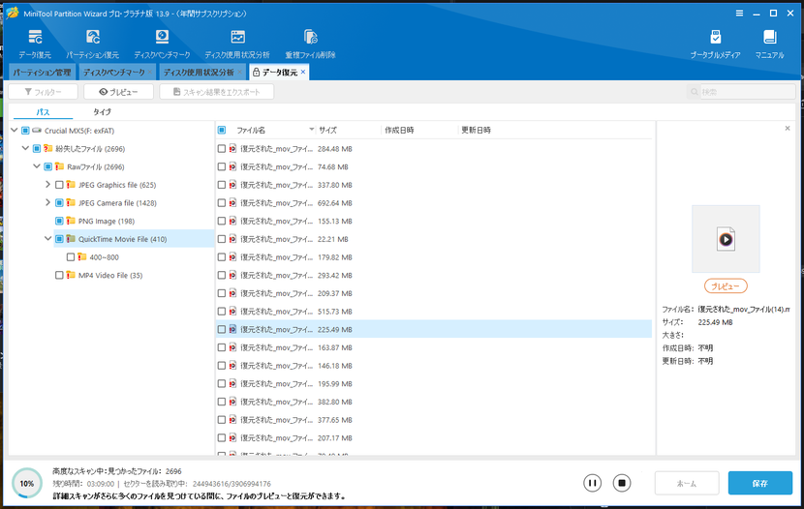Open the ファイル名 column dropdown arrow
The width and height of the screenshot is (804, 509).
(x=311, y=130)
